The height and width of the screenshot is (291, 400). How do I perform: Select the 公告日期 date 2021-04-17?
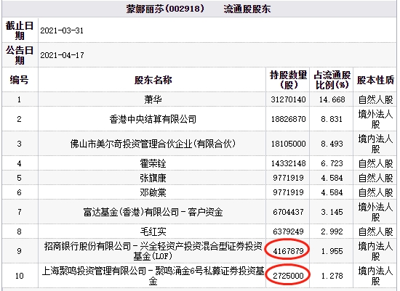click(x=62, y=55)
